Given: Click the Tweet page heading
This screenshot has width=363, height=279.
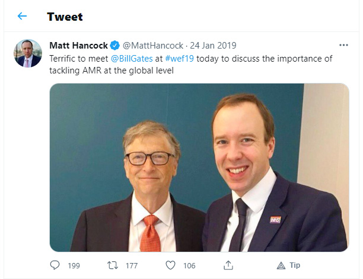Looking at the screenshot, I should coord(65,17).
